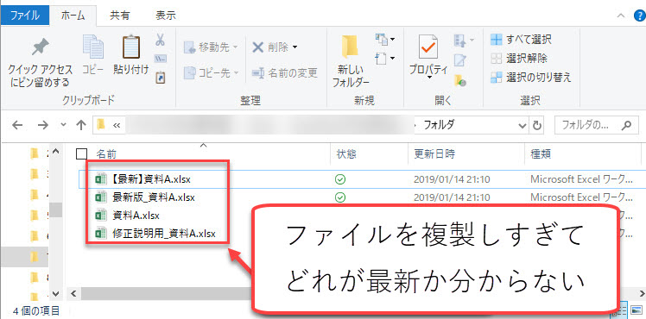Select file 【最新】資料A.xlsx
Screen dimensions: 646x319
point(151,179)
